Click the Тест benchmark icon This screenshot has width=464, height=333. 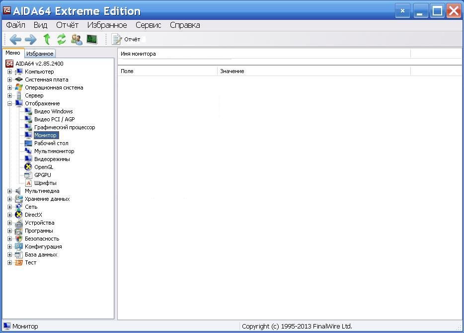tap(19, 262)
